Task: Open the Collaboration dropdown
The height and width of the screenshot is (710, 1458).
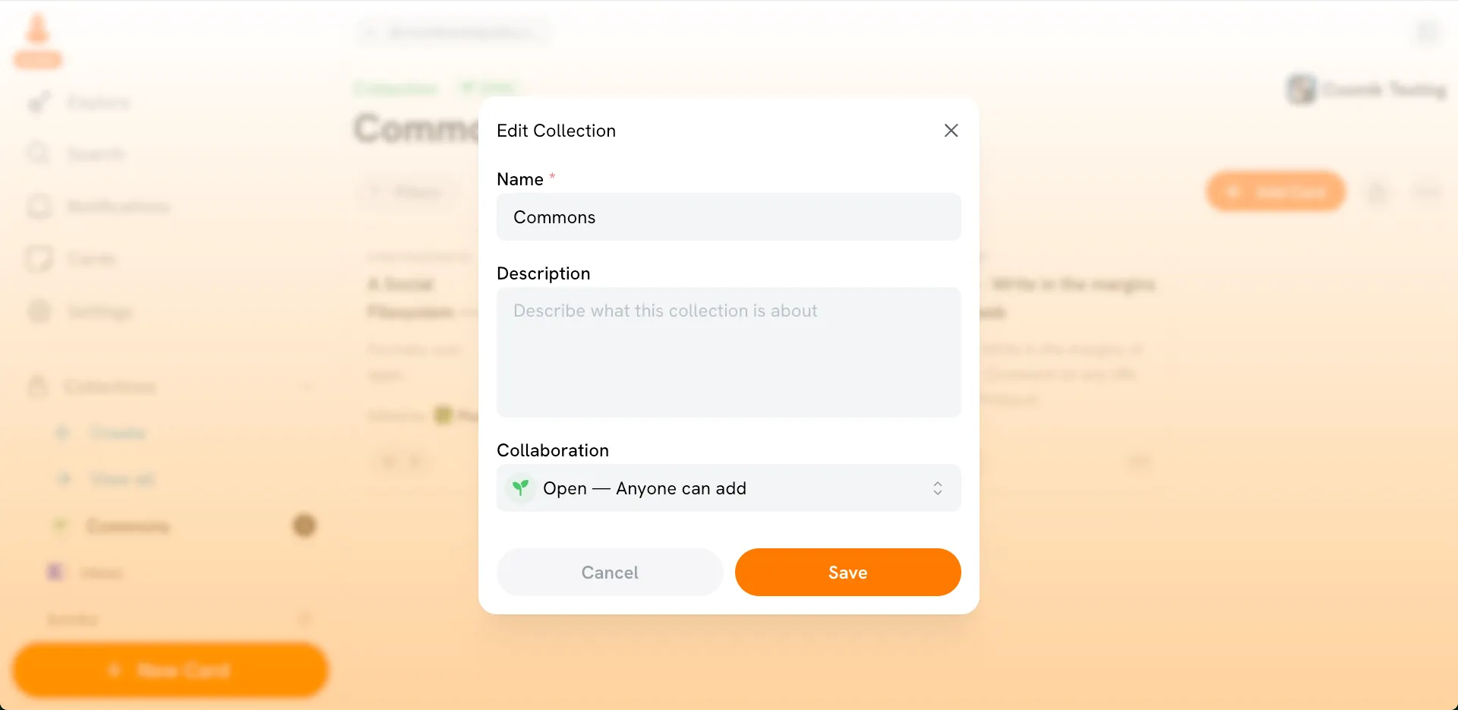Action: pyautogui.click(x=727, y=488)
